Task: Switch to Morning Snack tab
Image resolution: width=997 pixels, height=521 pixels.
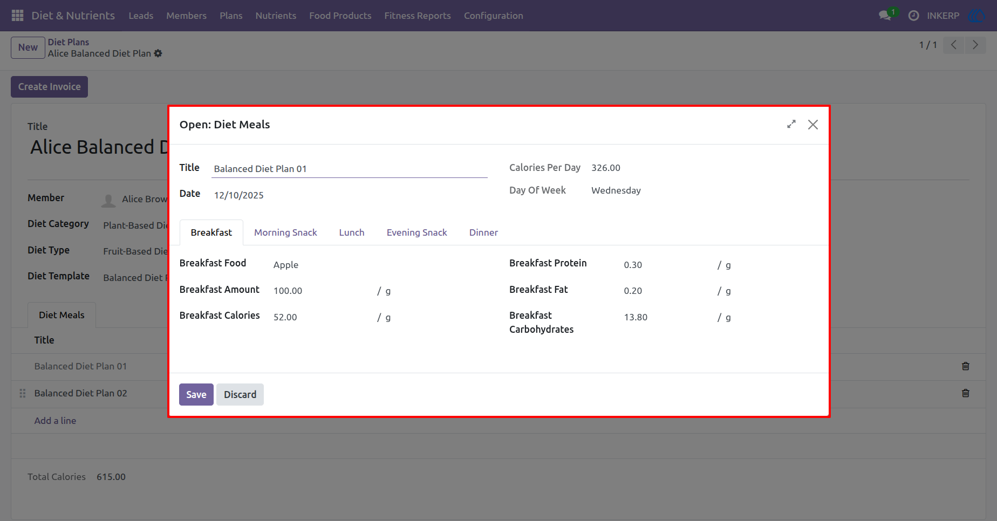Action: pos(285,232)
